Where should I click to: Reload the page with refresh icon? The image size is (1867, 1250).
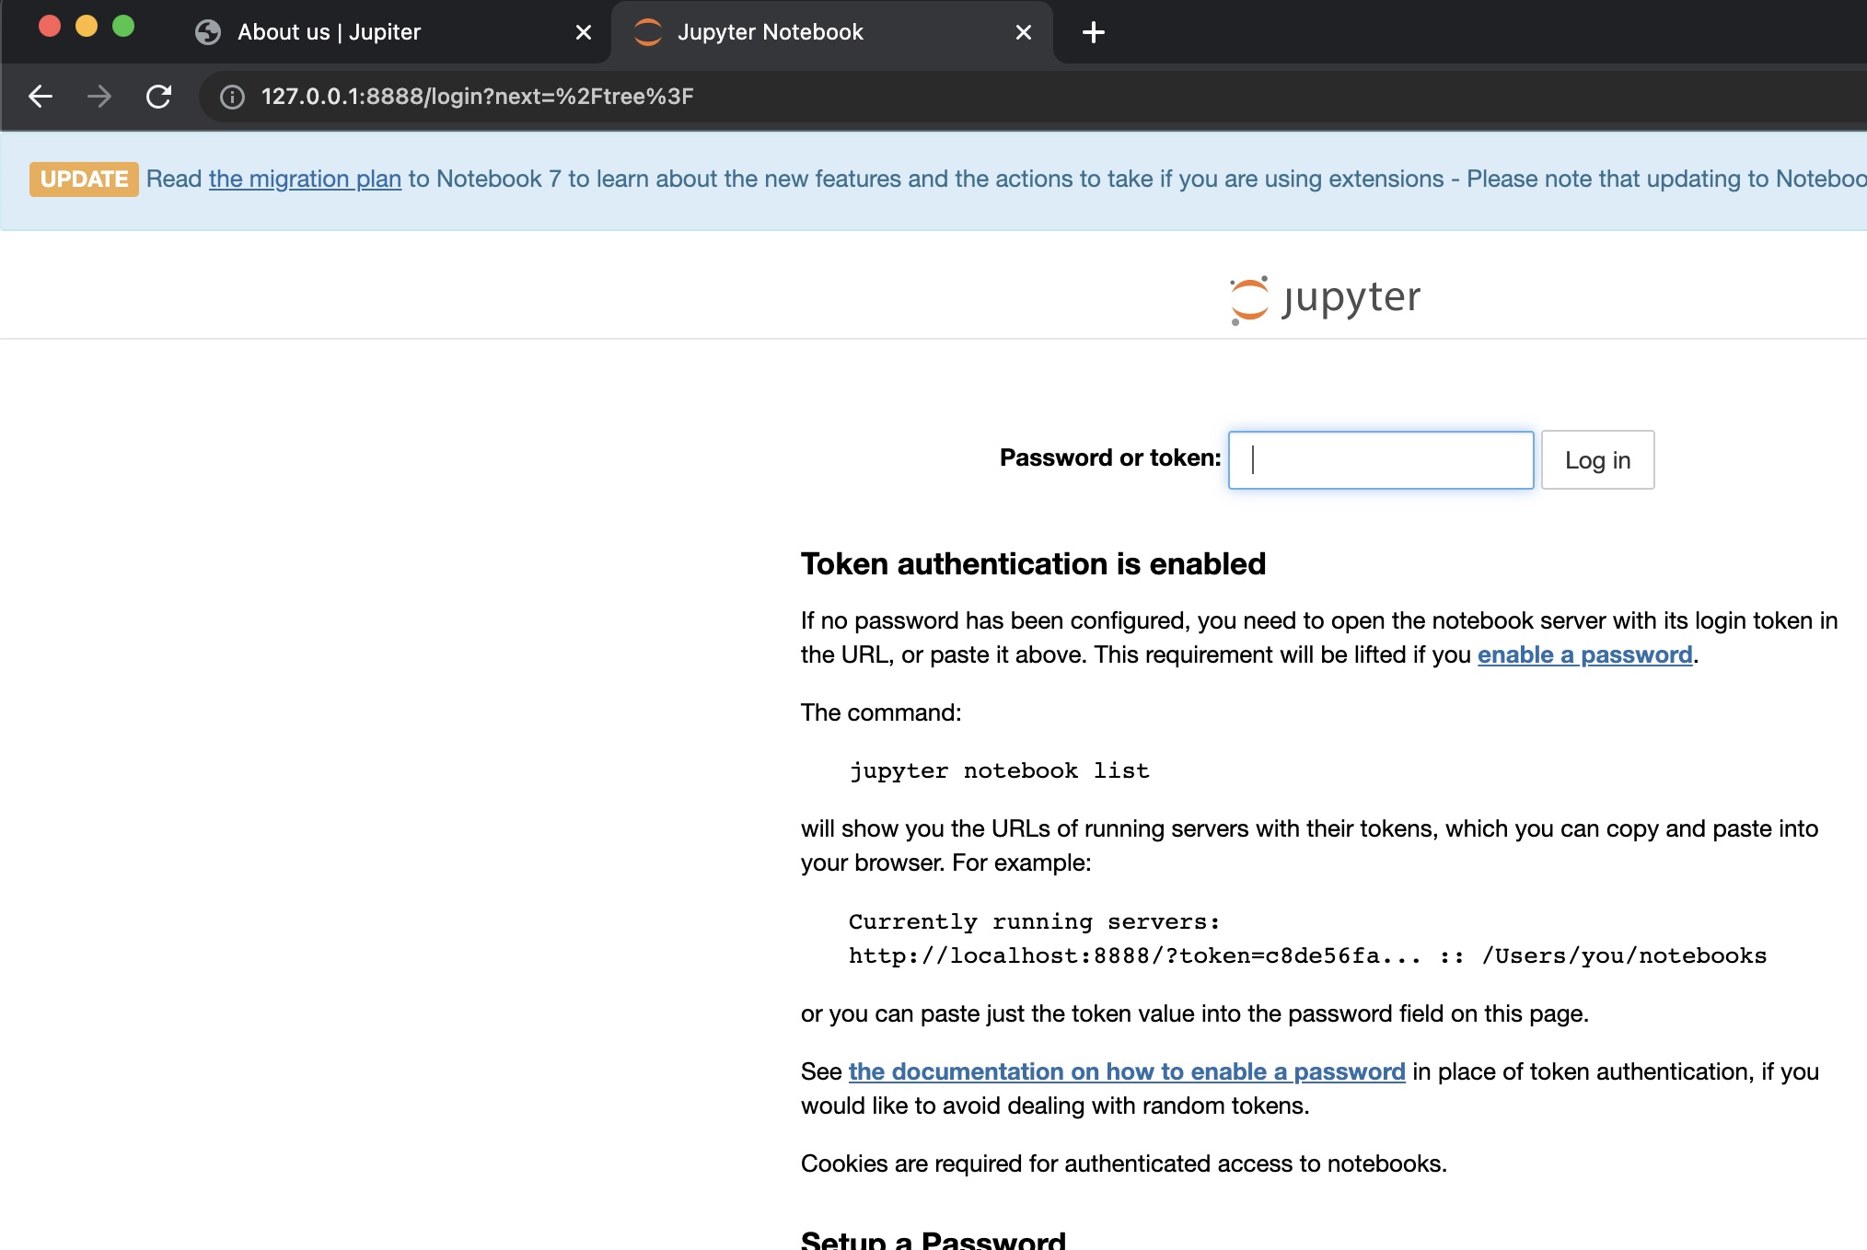pyautogui.click(x=158, y=97)
